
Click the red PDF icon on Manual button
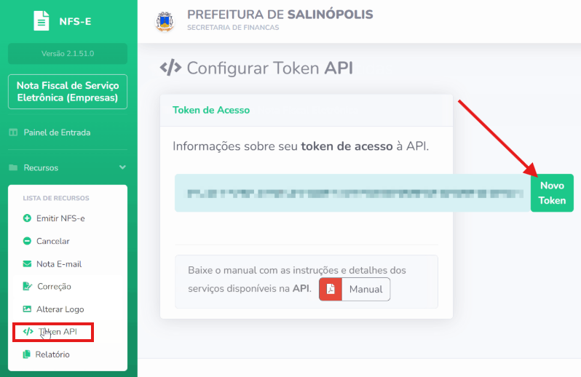331,289
